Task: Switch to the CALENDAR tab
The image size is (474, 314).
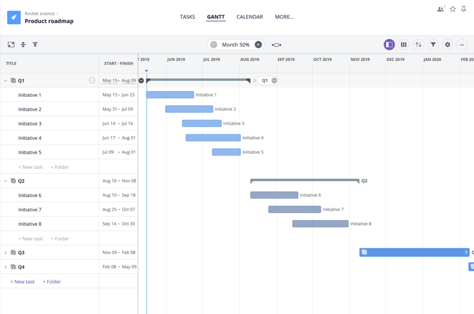Action: (x=249, y=17)
